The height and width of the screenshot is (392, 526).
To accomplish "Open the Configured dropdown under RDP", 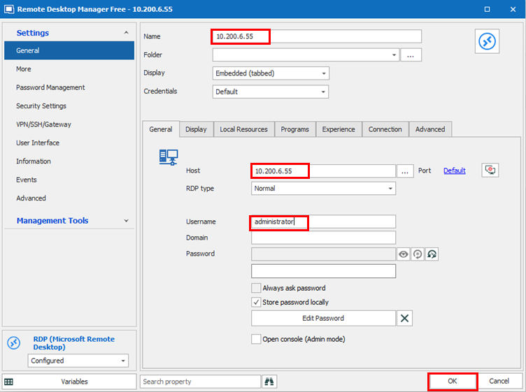I will click(78, 361).
